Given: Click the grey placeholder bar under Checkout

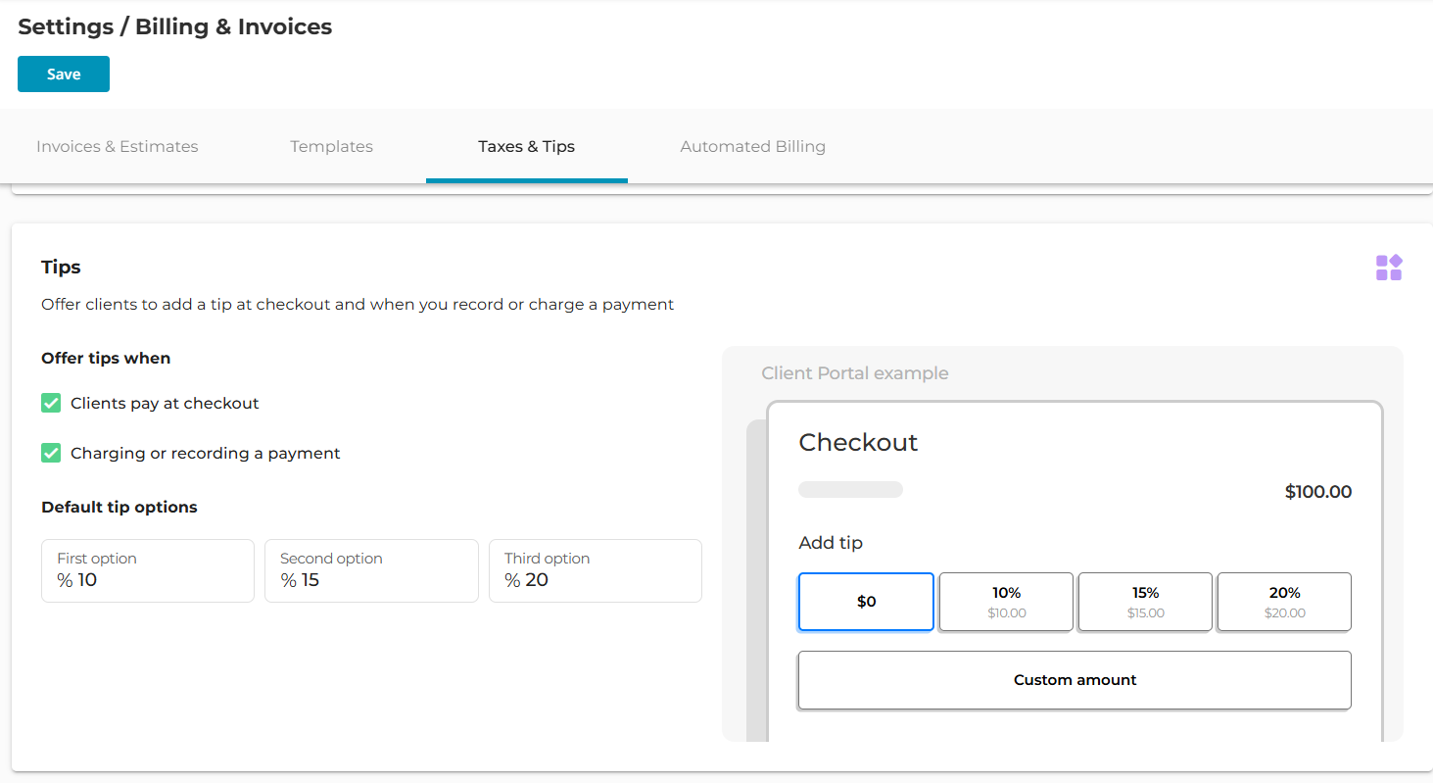Looking at the screenshot, I should coord(850,490).
